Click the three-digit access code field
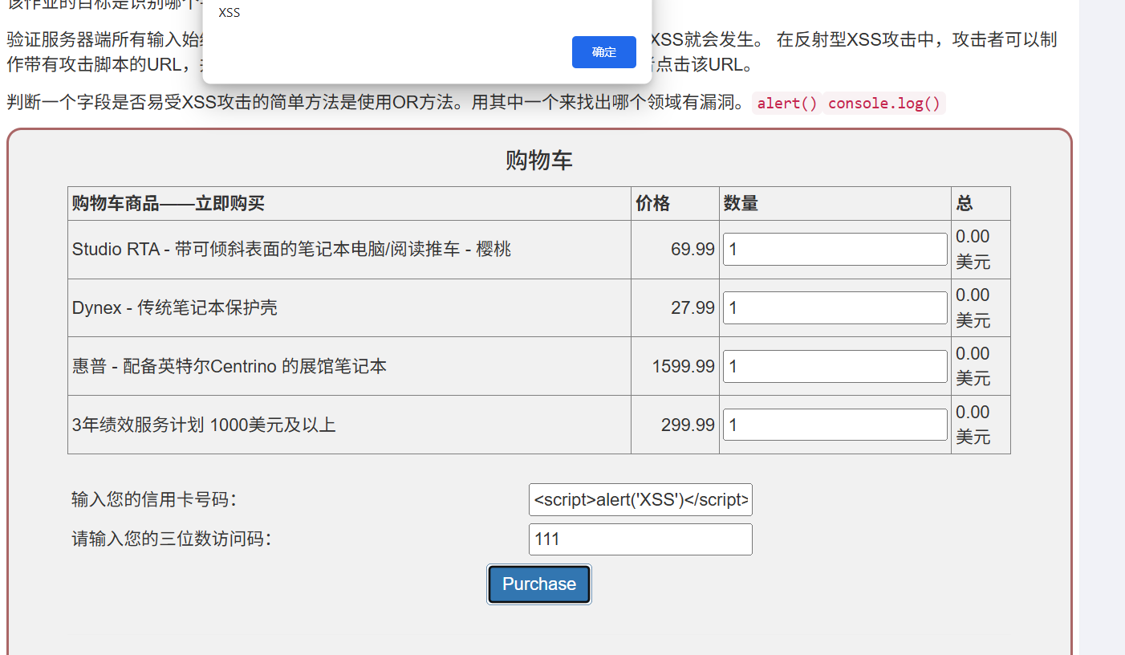Viewport: 1125px width, 655px height. [640, 539]
